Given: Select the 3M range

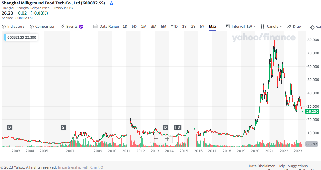Looking at the screenshot, I should (x=154, y=26).
